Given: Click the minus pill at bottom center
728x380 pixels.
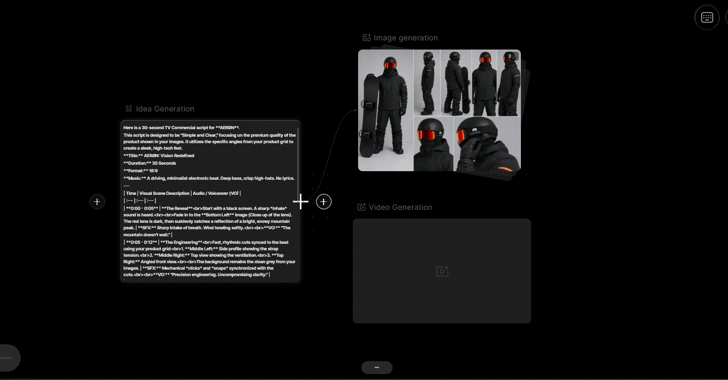Looking at the screenshot, I should [377, 368].
